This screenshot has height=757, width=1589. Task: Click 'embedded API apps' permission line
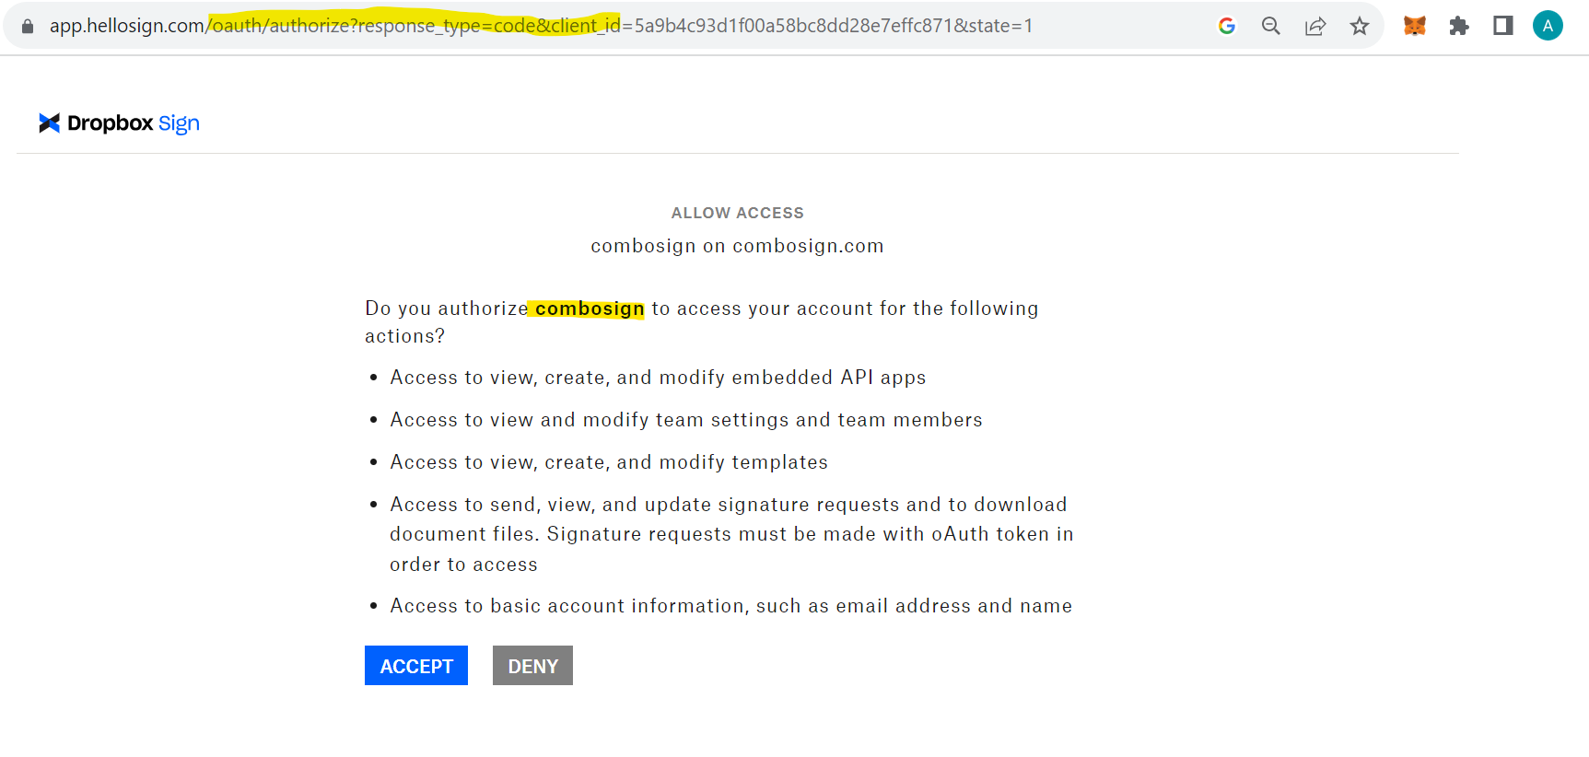pos(658,378)
